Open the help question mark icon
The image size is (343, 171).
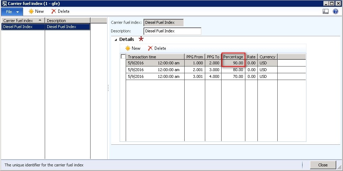pyautogui.click(x=336, y=11)
